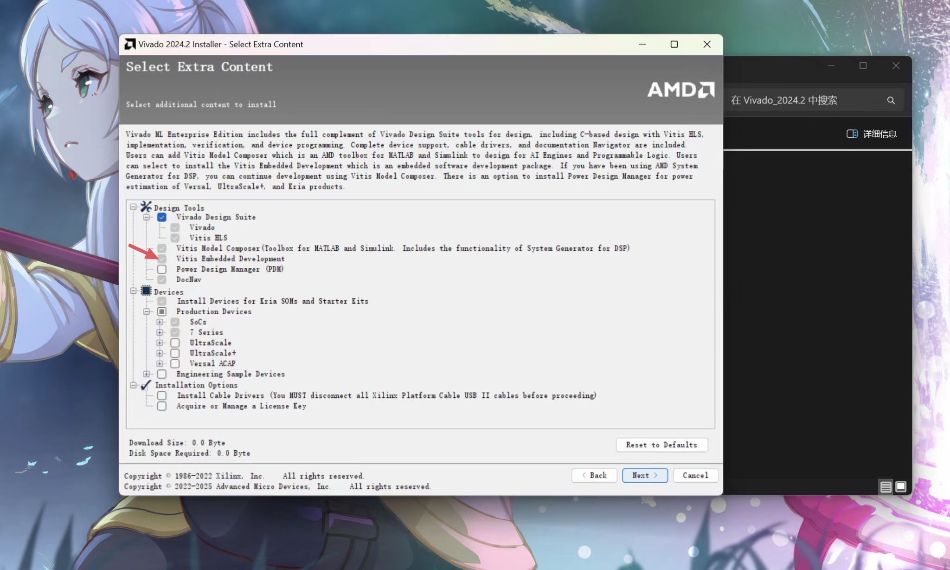Select the 'Engineering Sample Devices' label
The image size is (950, 570).
coord(230,374)
